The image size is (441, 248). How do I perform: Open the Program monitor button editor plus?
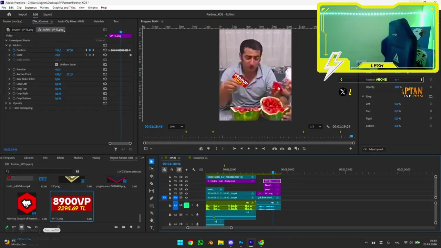tap(351, 148)
